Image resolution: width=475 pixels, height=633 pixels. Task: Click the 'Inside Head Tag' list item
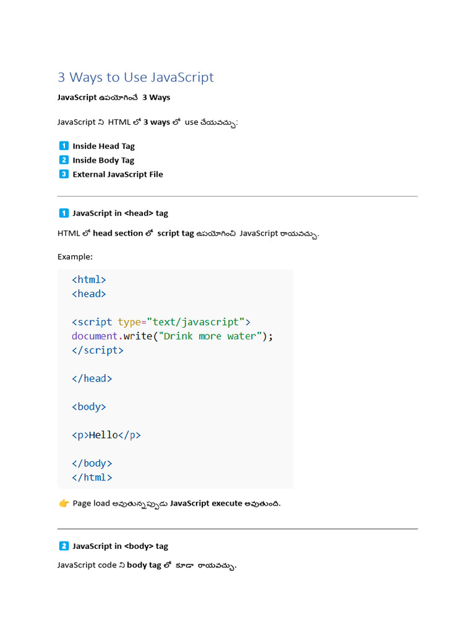pos(103,146)
